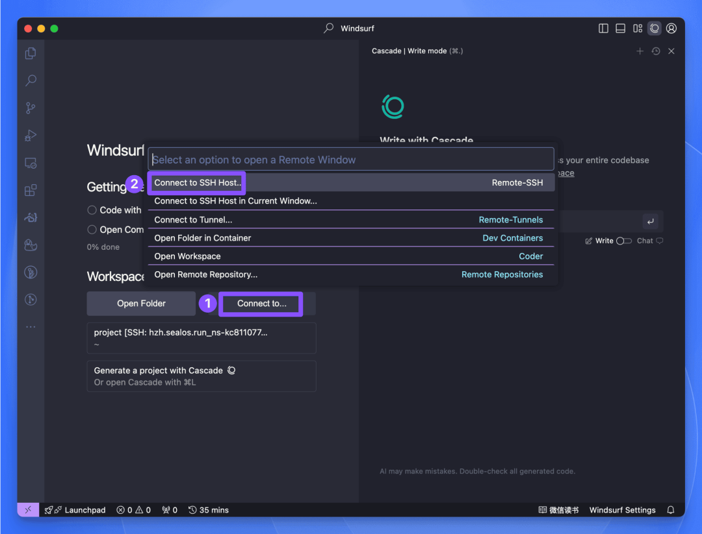
Task: Select Connect to Tunnel... option
Action: 352,220
